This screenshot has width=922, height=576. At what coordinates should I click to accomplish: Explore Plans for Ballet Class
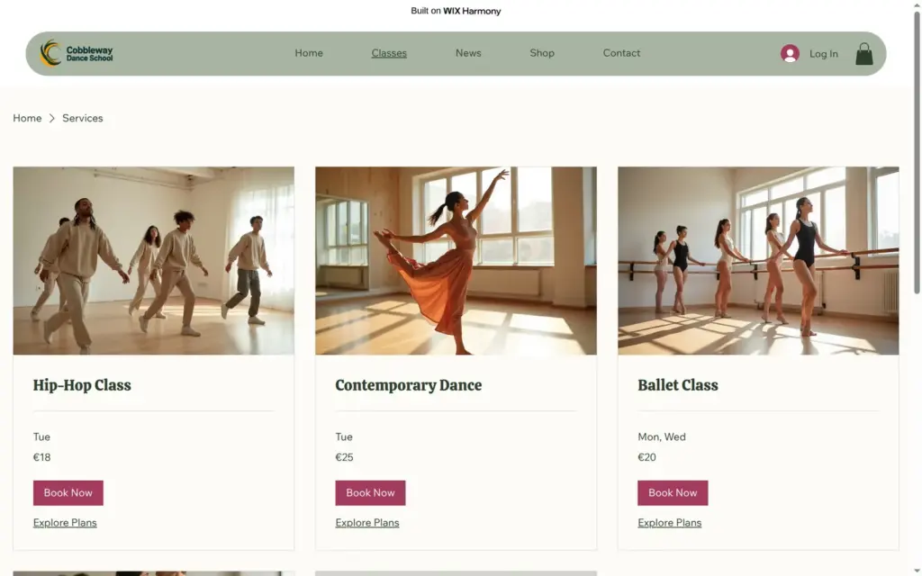669,523
